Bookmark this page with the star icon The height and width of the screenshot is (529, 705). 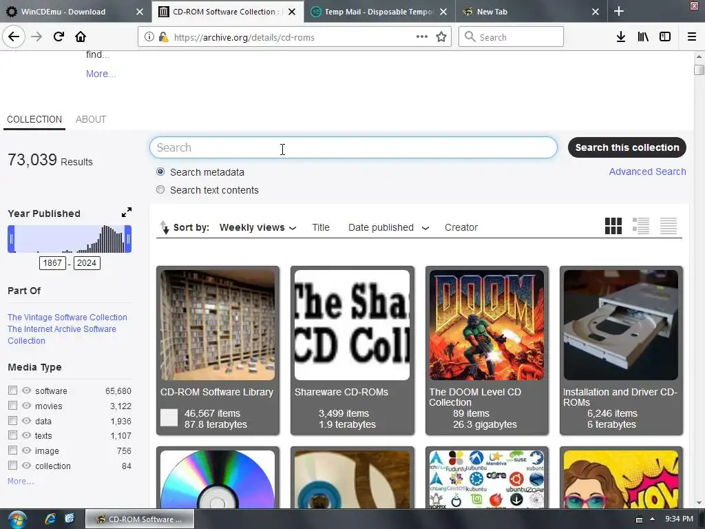[x=441, y=37]
